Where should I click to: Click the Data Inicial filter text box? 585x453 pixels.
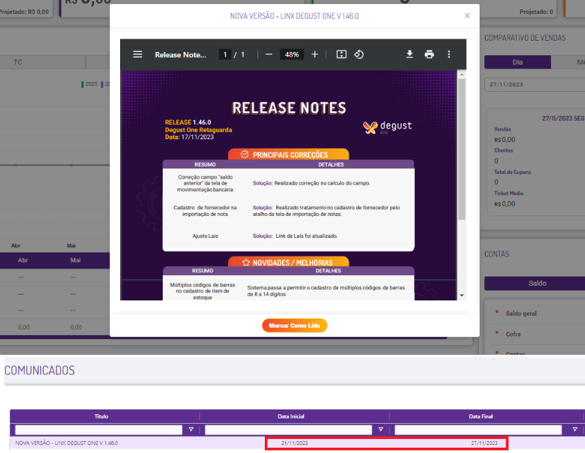[288, 430]
